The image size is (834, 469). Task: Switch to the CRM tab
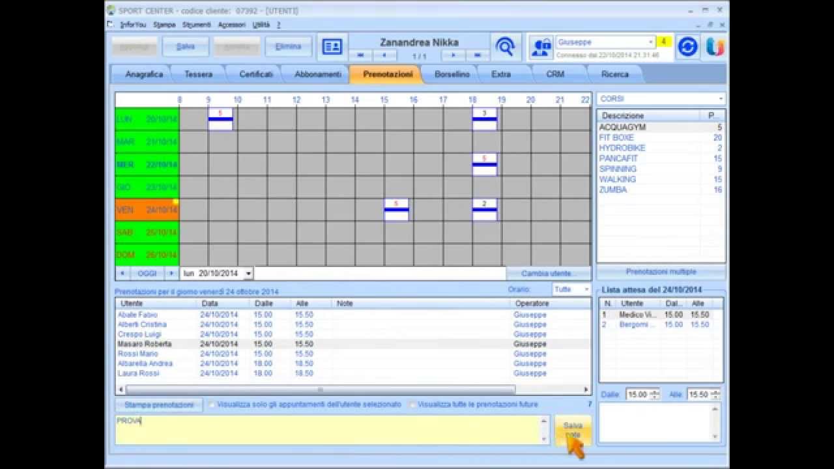click(x=555, y=74)
